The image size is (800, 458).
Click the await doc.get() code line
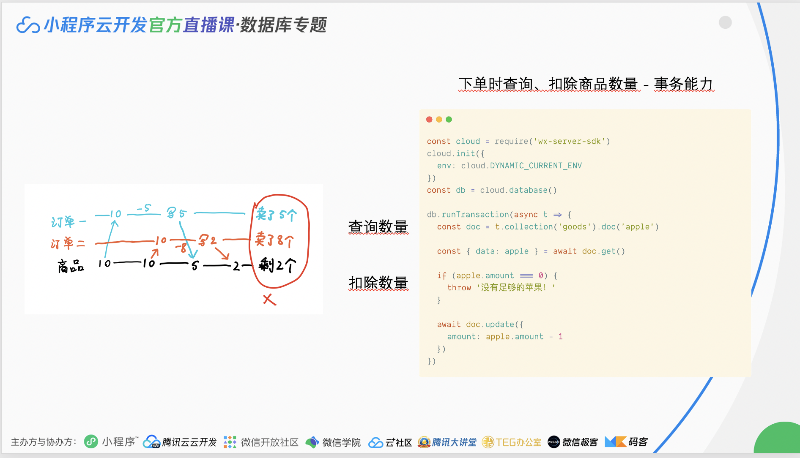point(531,251)
